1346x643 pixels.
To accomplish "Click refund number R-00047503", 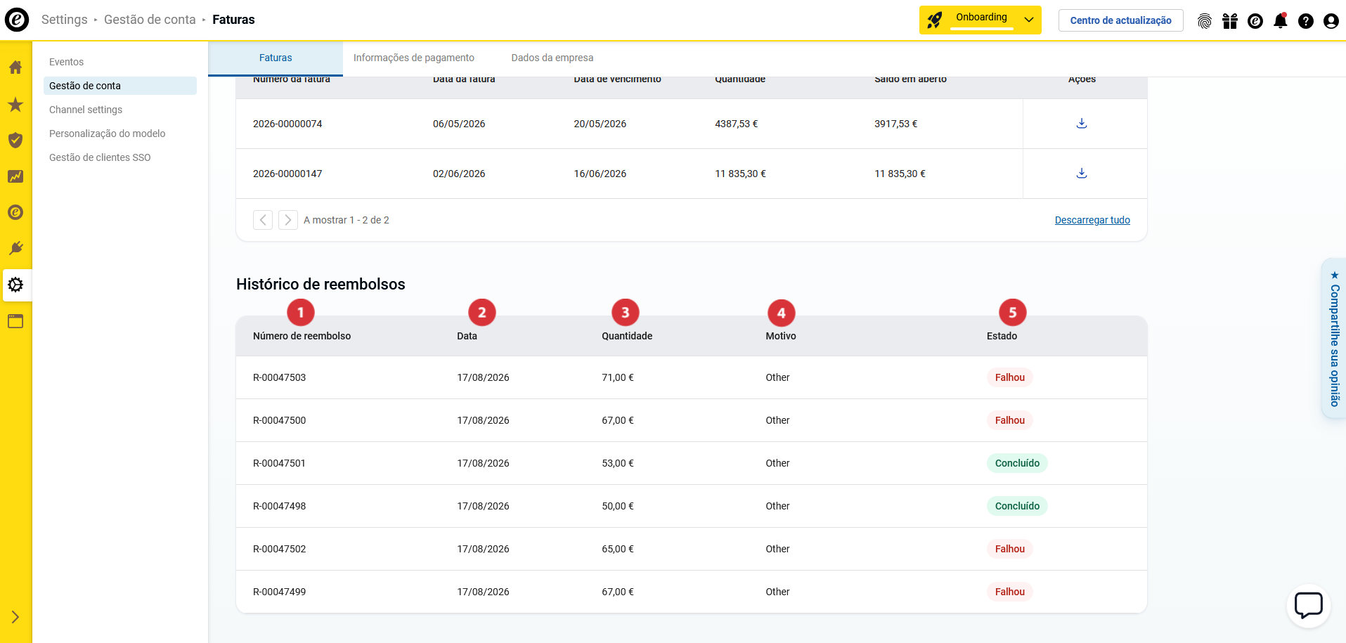I will [x=280, y=377].
